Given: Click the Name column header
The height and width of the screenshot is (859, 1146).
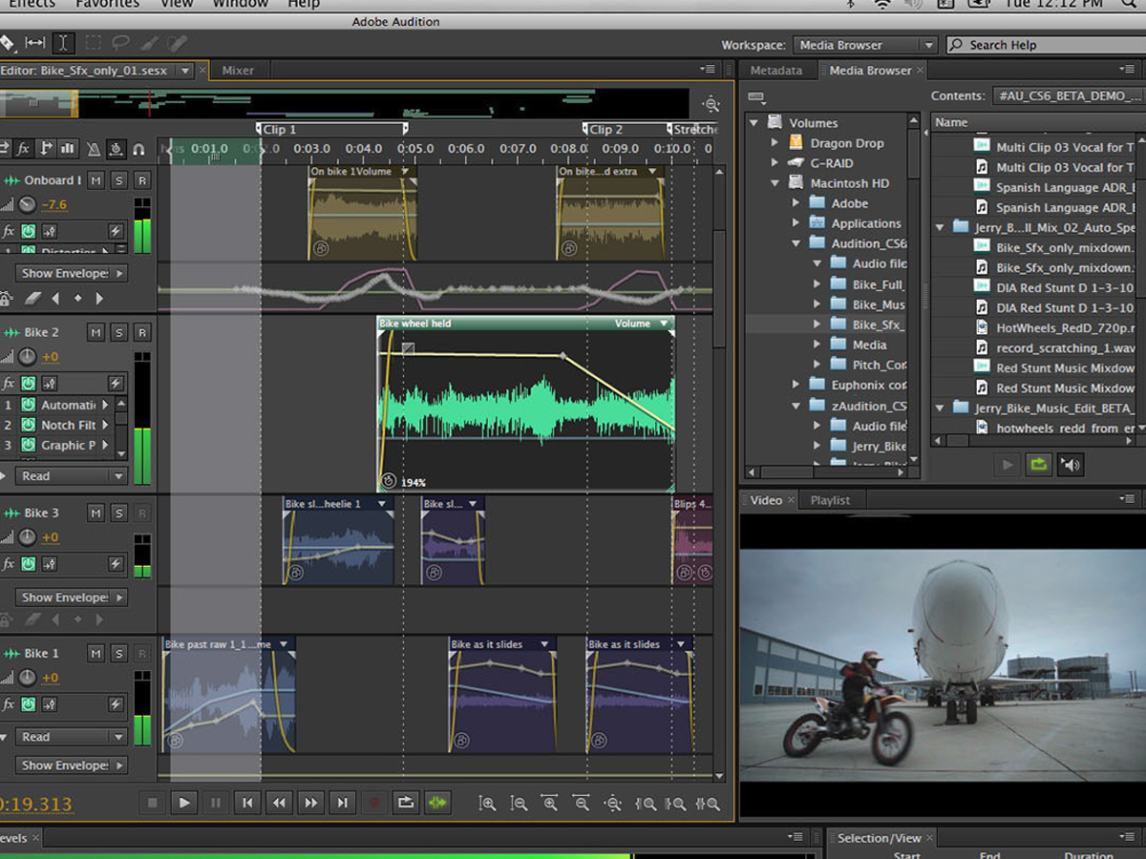Looking at the screenshot, I should pyautogui.click(x=1037, y=122).
